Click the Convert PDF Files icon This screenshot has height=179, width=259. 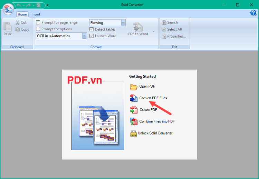(x=134, y=98)
